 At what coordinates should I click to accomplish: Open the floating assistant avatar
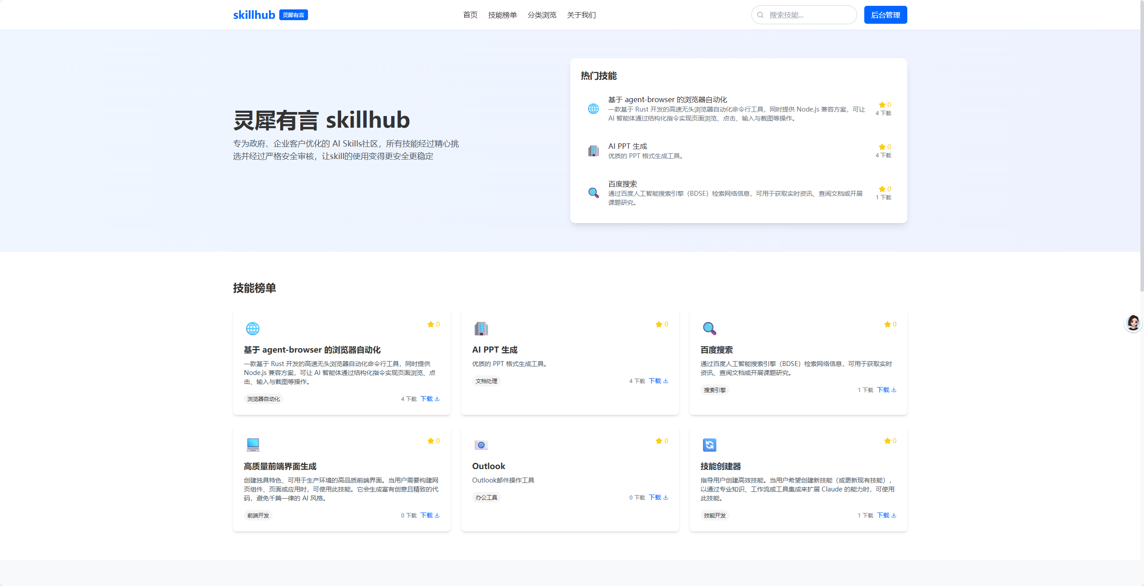(x=1133, y=323)
